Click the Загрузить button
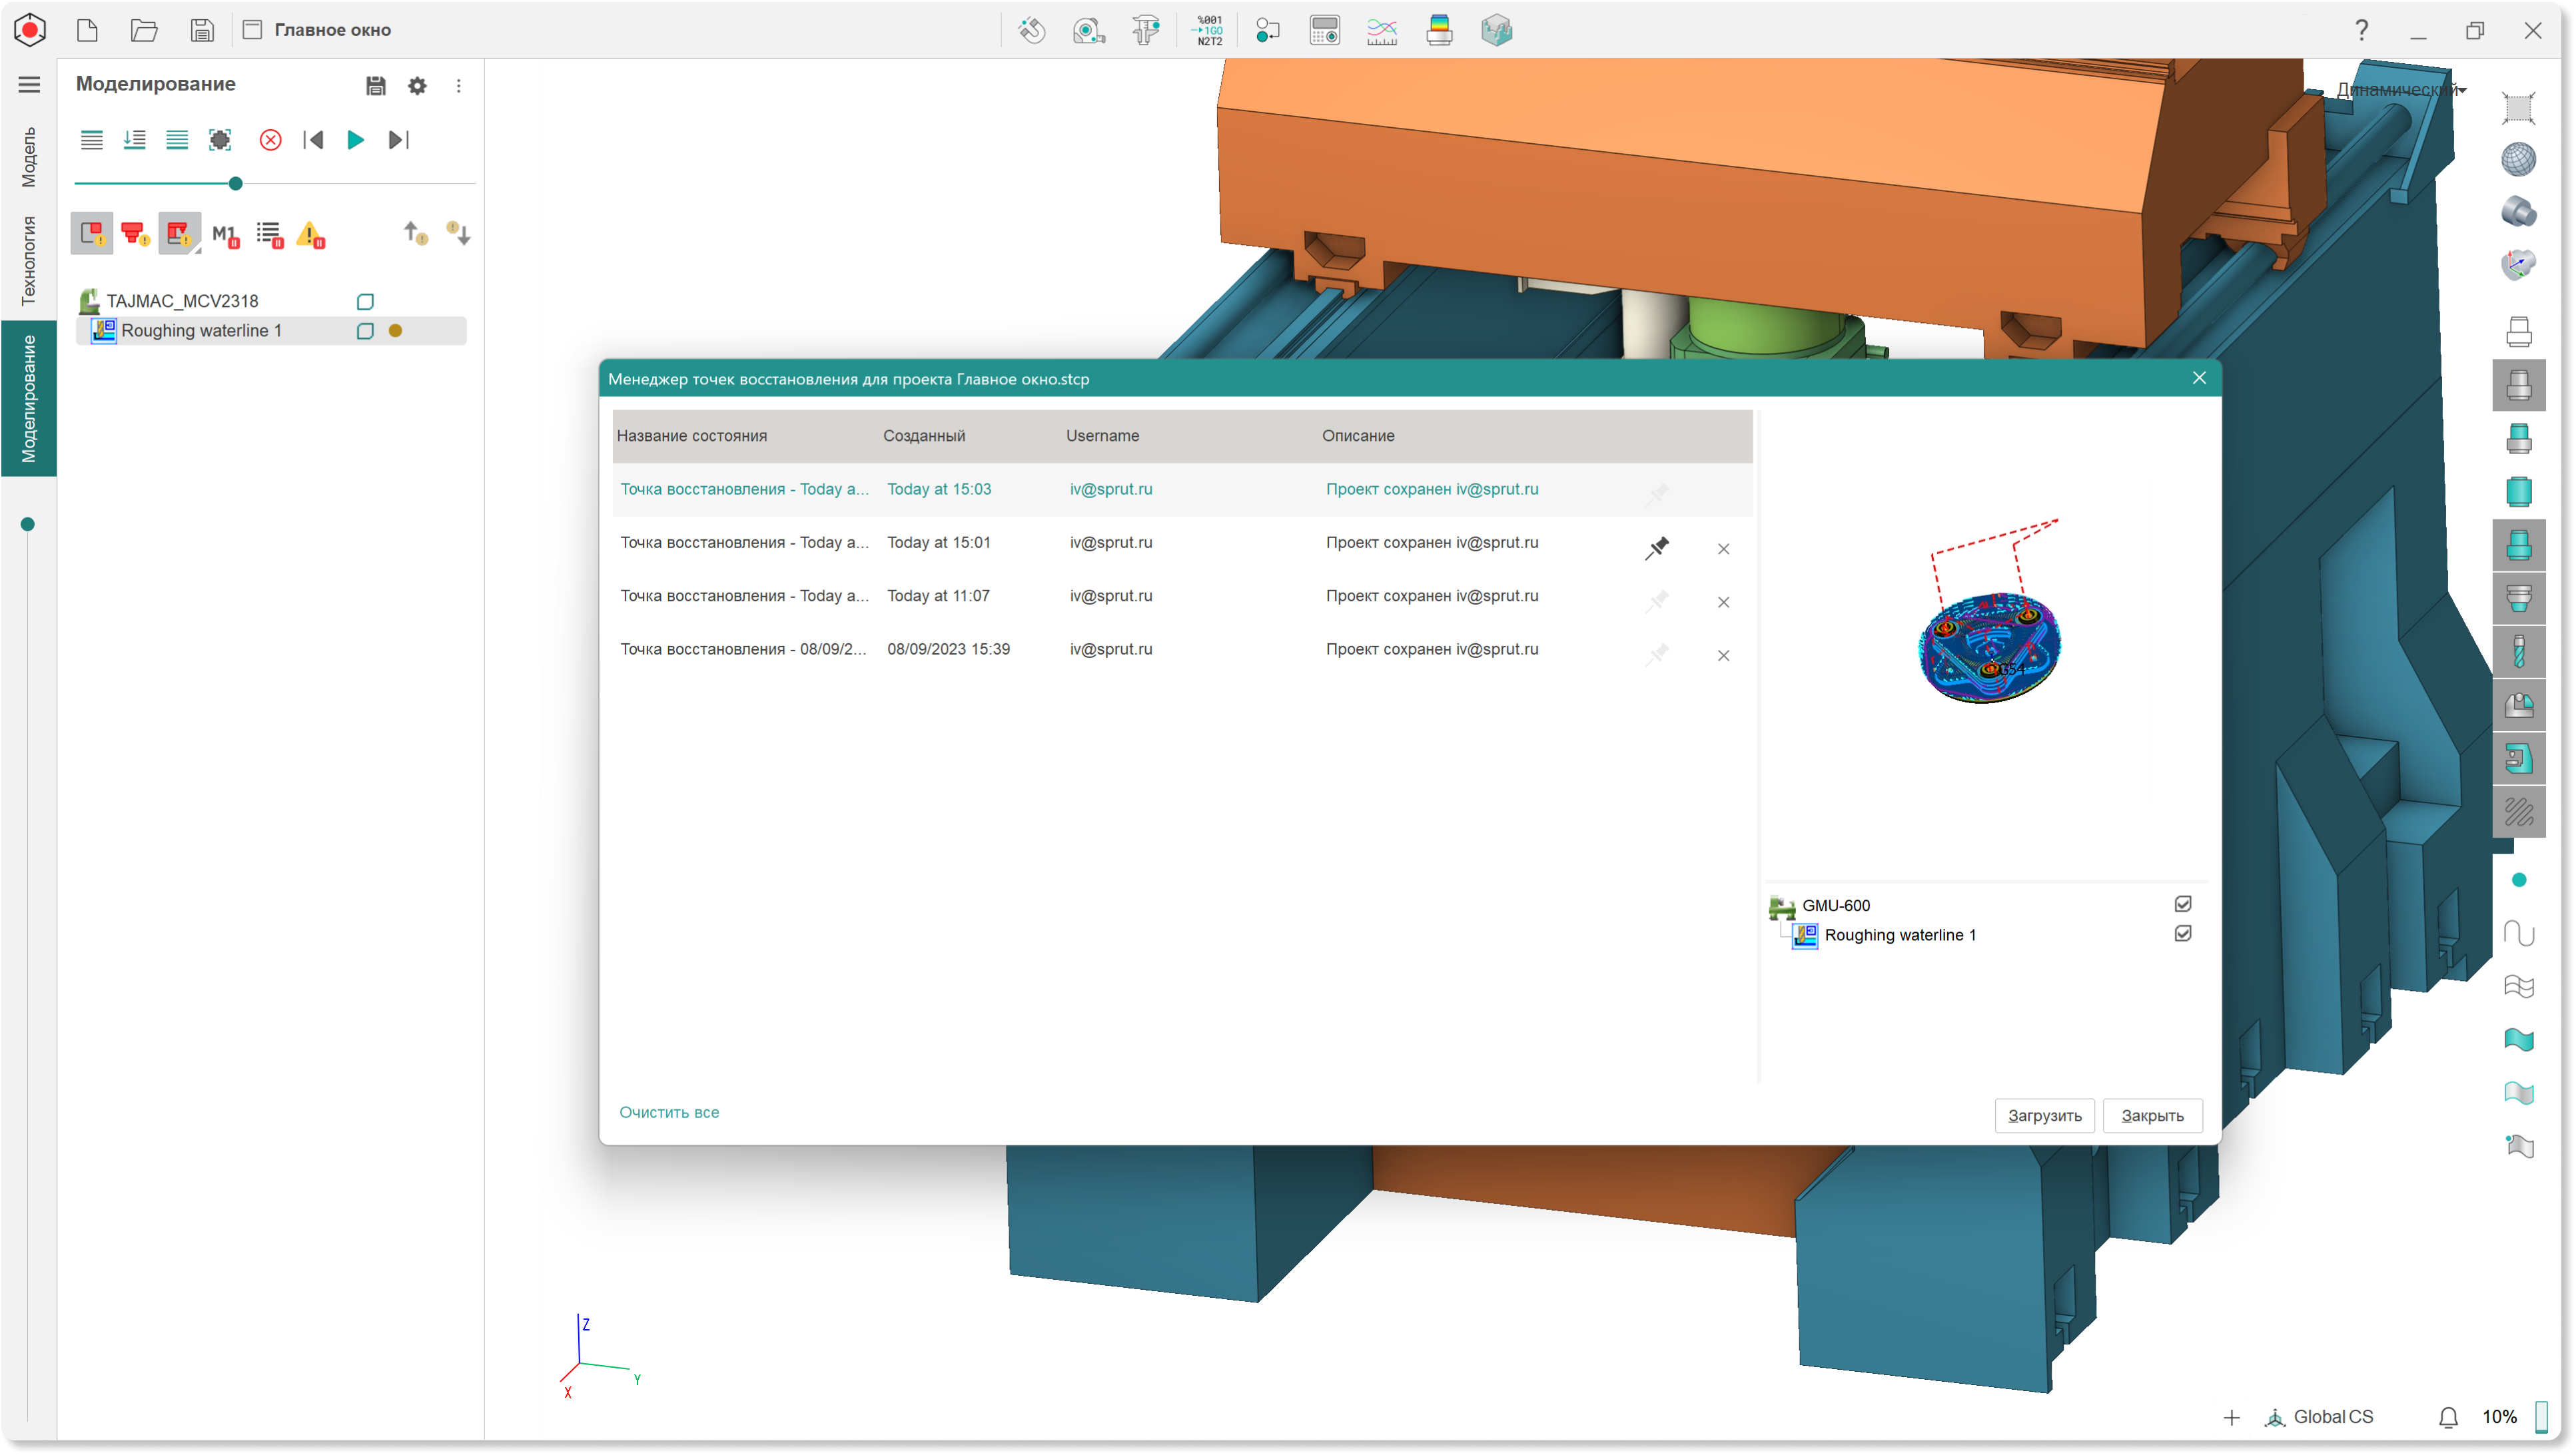Screen dimensions: 2576x1455 tap(2044, 1115)
